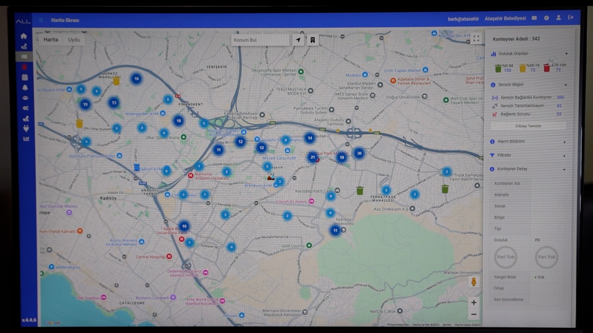Screen dimensions: 593x333
Task: Filter by green %0-34 bin icon
Action: [498, 68]
